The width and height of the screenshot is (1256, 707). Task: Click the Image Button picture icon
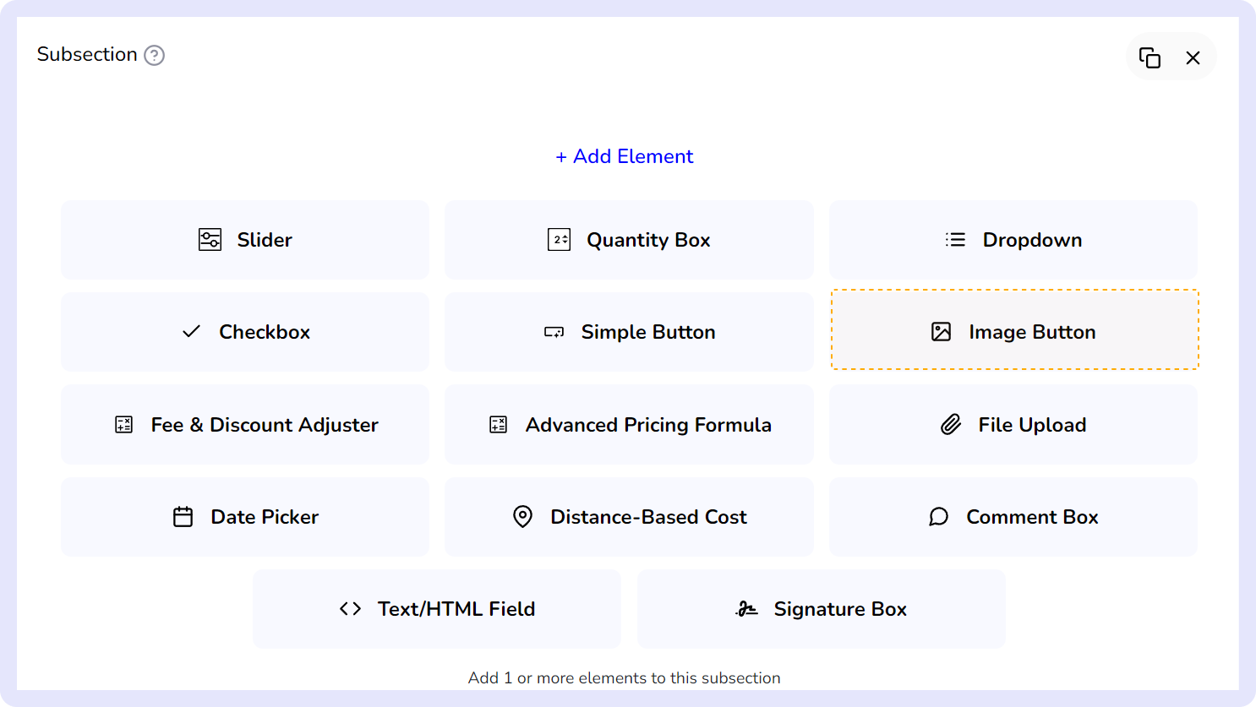(941, 332)
